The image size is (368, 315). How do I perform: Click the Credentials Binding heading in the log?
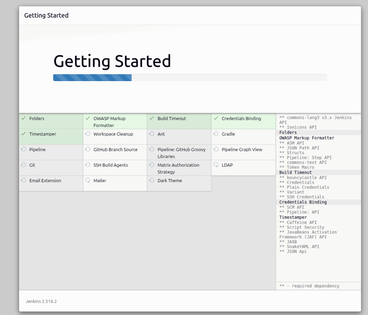point(303,202)
